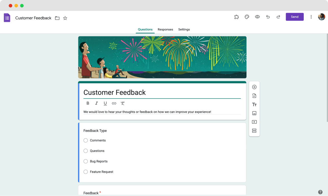Switch to the Responses tab
The image size is (328, 196).
(x=165, y=29)
